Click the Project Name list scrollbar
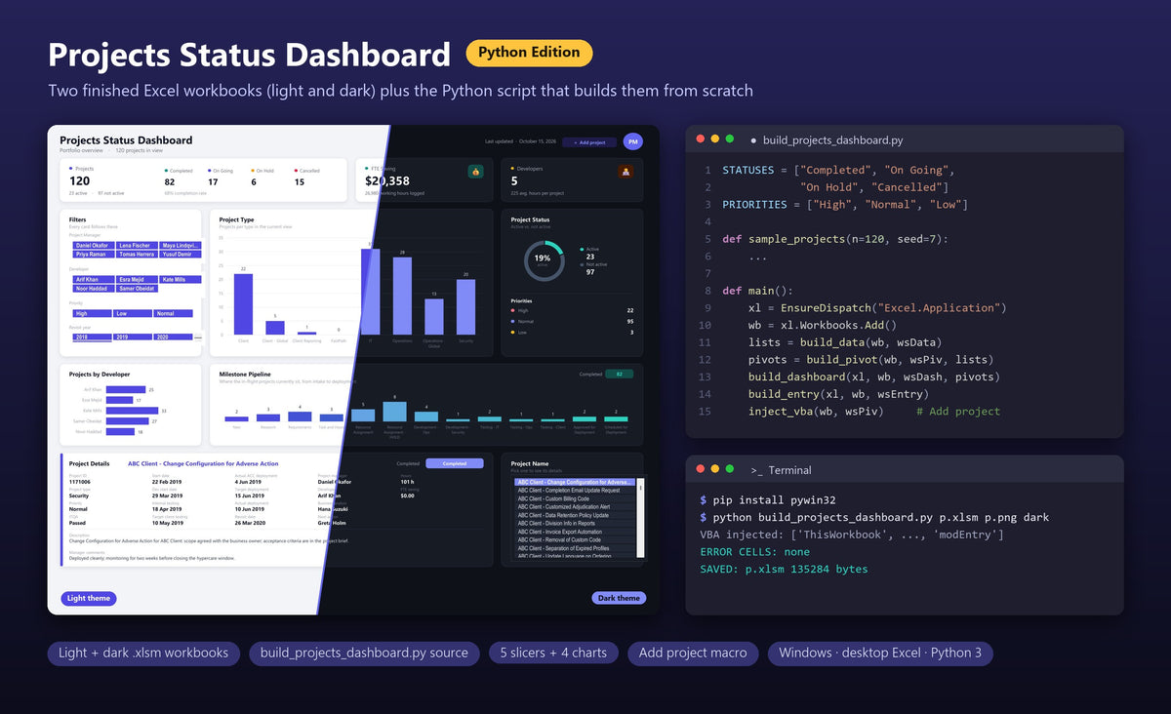This screenshot has height=714, width=1171. pyautogui.click(x=640, y=518)
